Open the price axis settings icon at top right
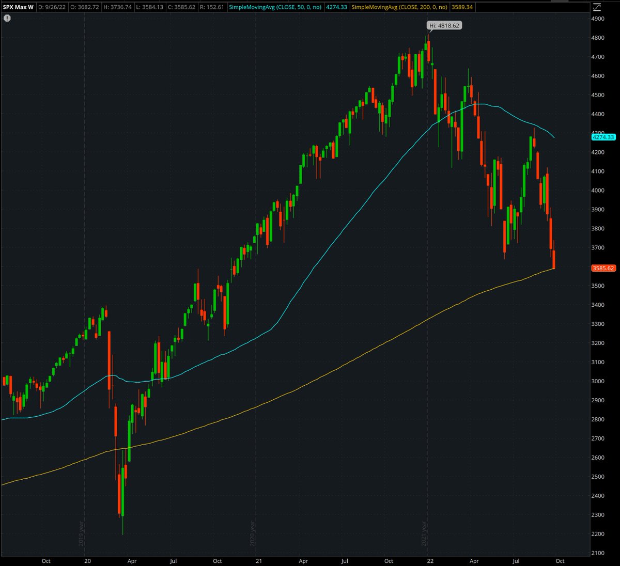The width and height of the screenshot is (620, 566). tap(597, 7)
